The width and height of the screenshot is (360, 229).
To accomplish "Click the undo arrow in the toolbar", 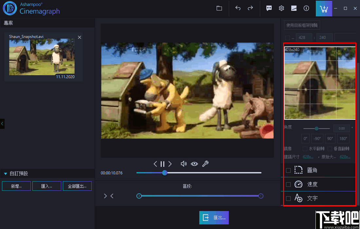I will [238, 9].
